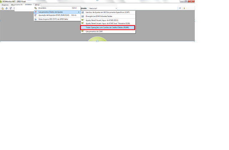
Task: Click the SEFAZ menu tab
Action: click(37, 5)
